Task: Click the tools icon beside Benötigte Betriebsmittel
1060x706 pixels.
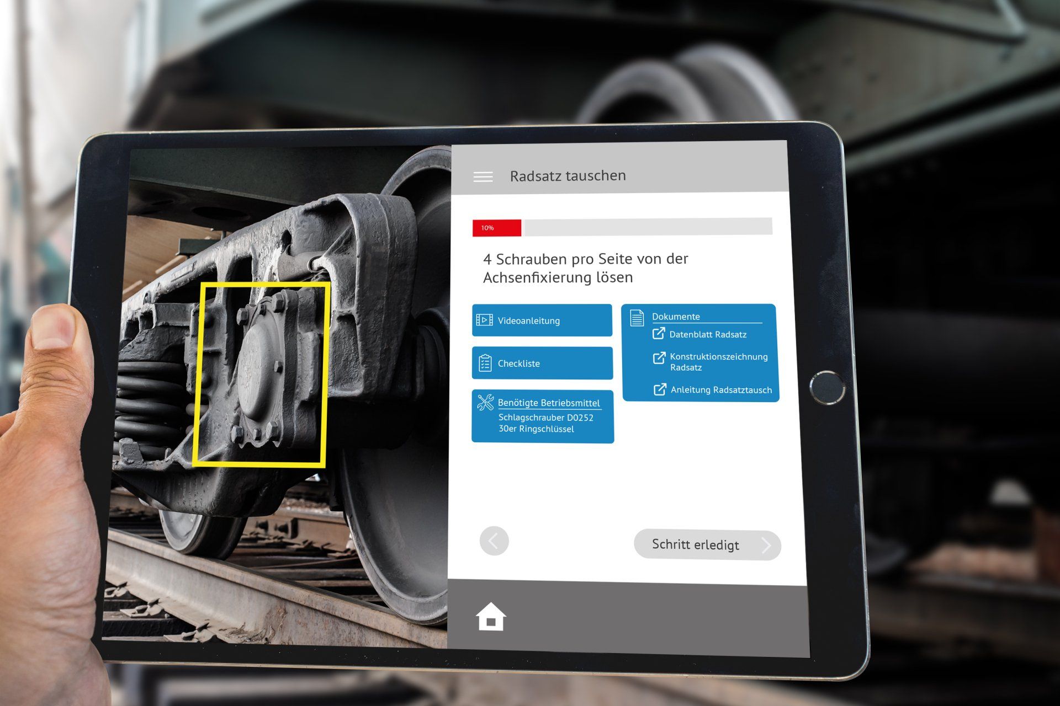Action: tap(485, 403)
